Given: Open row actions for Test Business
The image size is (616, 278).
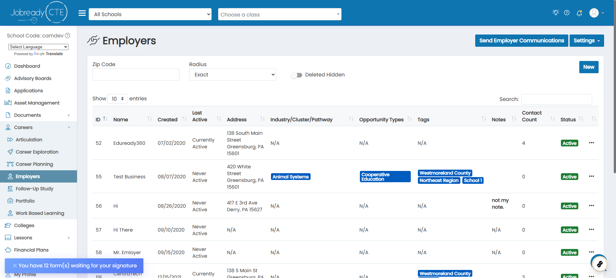Looking at the screenshot, I should pos(592,176).
